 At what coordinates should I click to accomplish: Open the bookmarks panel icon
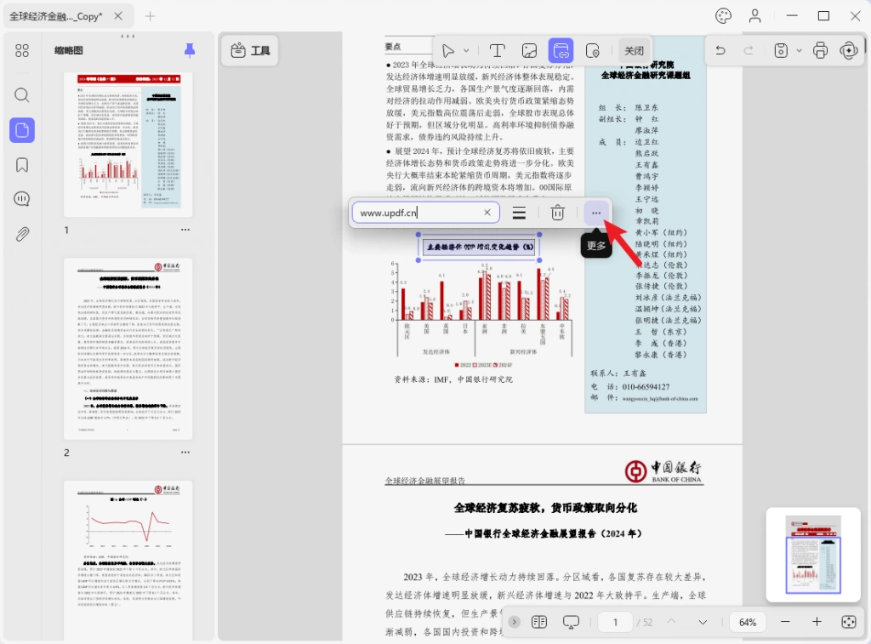click(21, 165)
